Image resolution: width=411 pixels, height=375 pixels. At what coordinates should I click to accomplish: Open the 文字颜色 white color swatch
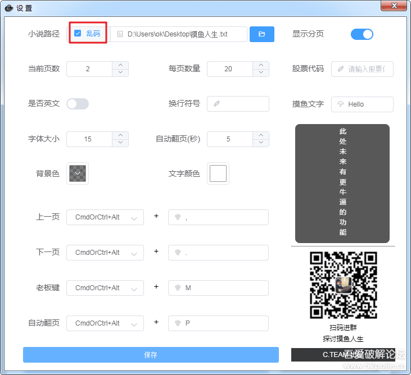click(218, 173)
